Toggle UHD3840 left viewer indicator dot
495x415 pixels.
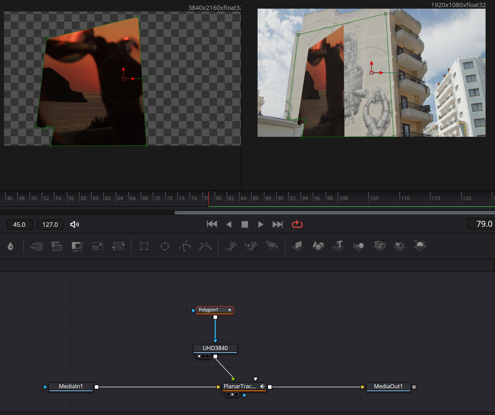pos(199,356)
